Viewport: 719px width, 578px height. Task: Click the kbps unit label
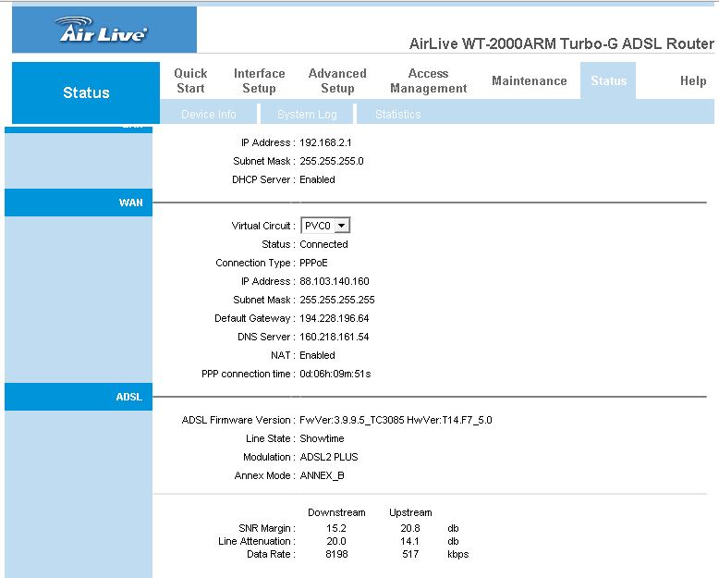[x=458, y=554]
